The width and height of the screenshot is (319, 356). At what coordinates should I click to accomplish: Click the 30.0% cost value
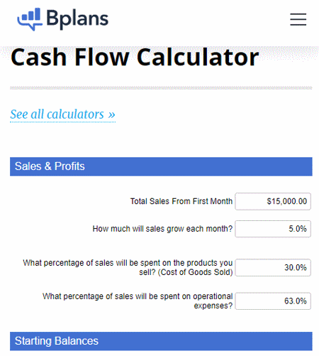click(x=296, y=268)
